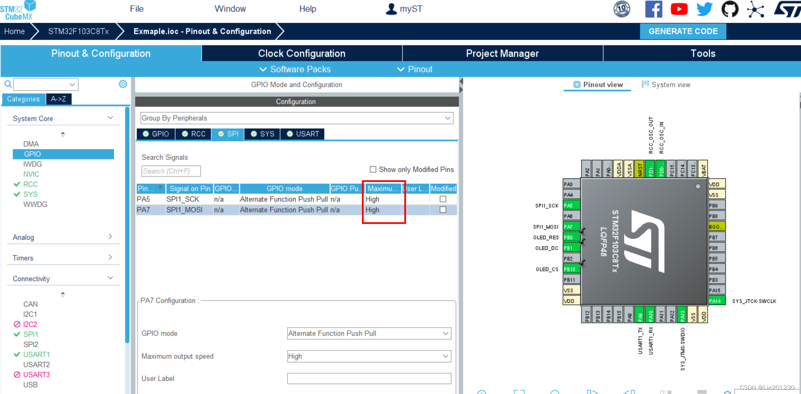
Task: Toggle Modified checkbox for PA5 row
Action: [x=443, y=199]
